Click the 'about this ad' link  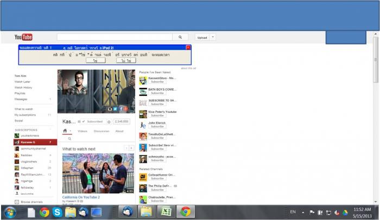coord(188,68)
